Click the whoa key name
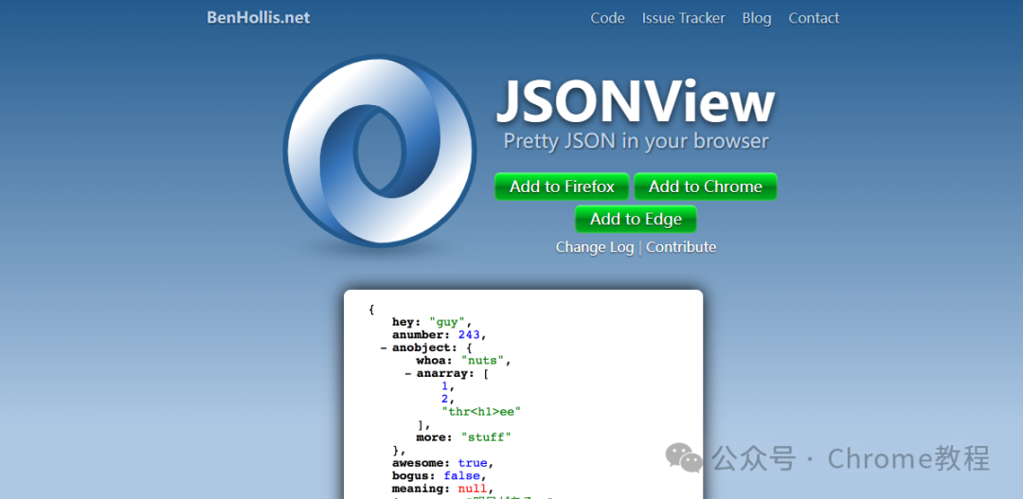This screenshot has width=1023, height=499. (435, 360)
